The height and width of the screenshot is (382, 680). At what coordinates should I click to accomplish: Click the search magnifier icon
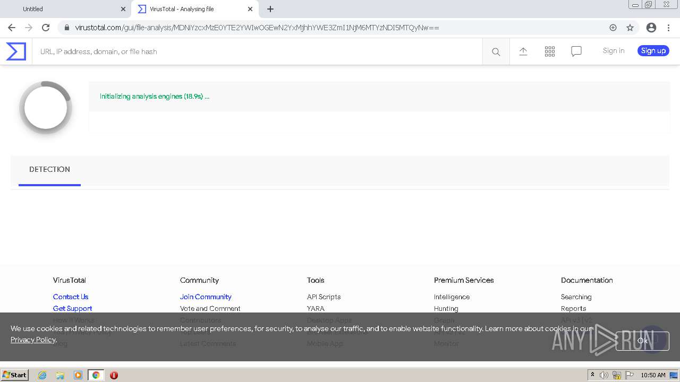click(496, 51)
